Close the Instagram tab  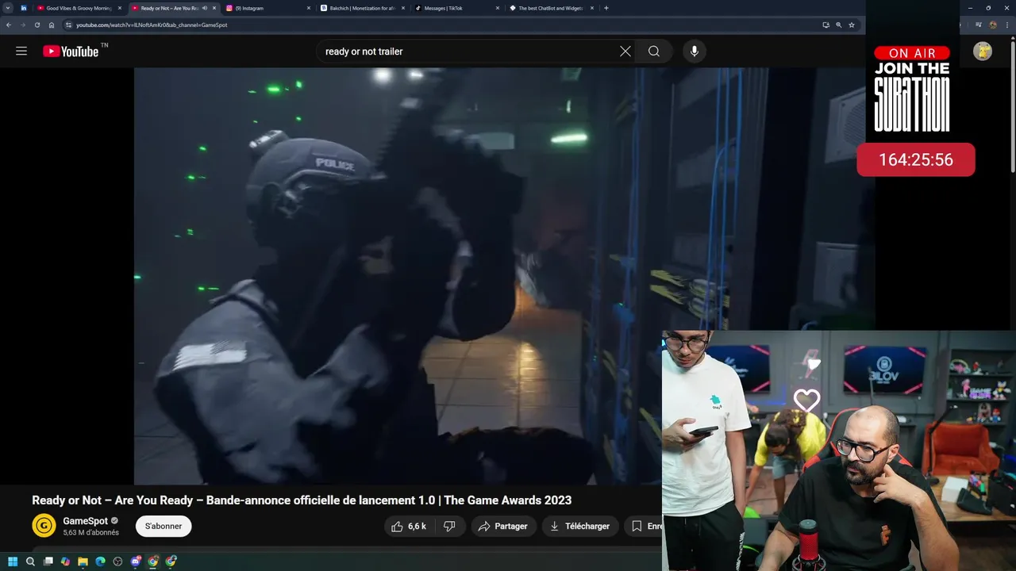click(309, 8)
